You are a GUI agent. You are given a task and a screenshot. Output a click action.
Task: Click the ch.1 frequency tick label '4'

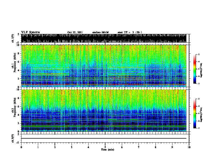(19, 70)
